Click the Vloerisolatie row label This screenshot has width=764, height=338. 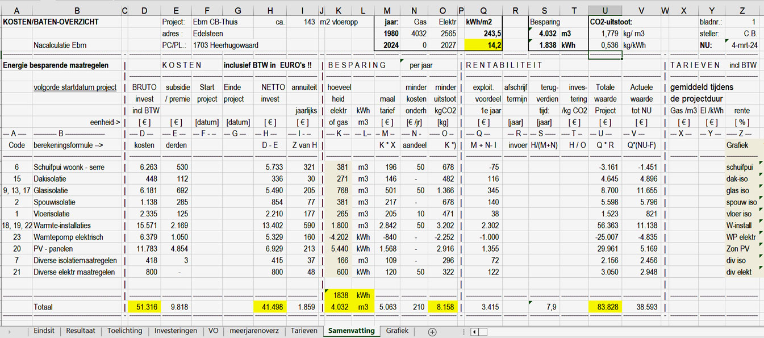point(52,214)
